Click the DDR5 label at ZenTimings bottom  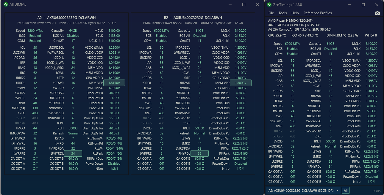pos(376,191)
